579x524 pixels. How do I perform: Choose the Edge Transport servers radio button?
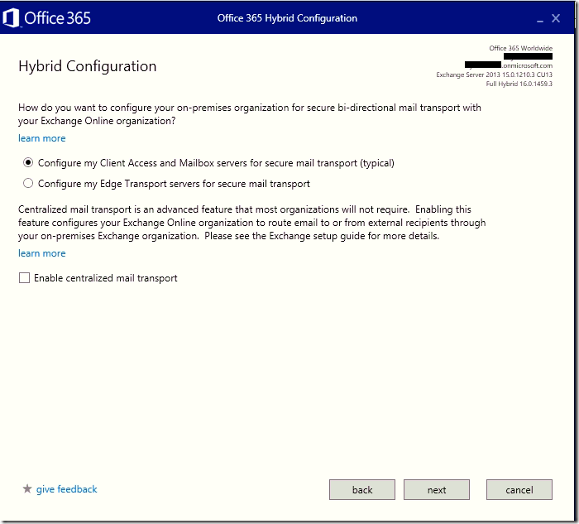29,184
